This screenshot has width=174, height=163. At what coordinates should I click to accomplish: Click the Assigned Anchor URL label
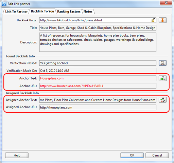point(21,107)
